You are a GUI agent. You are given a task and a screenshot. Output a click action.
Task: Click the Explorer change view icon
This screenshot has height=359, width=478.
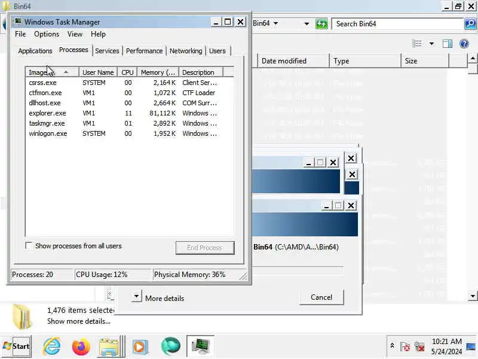point(416,44)
